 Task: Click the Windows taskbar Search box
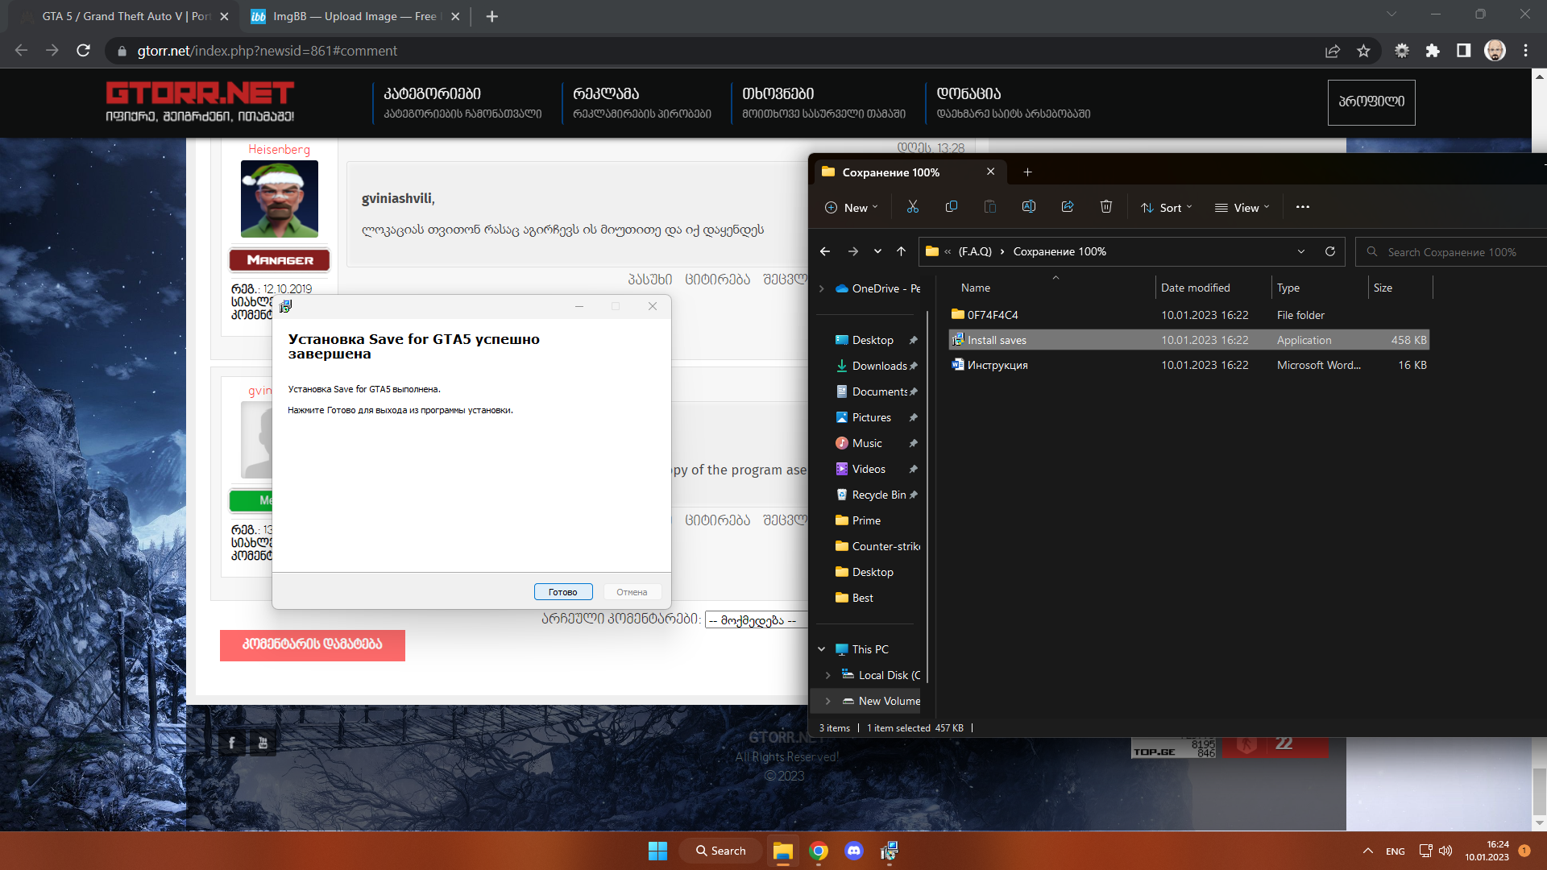(721, 851)
